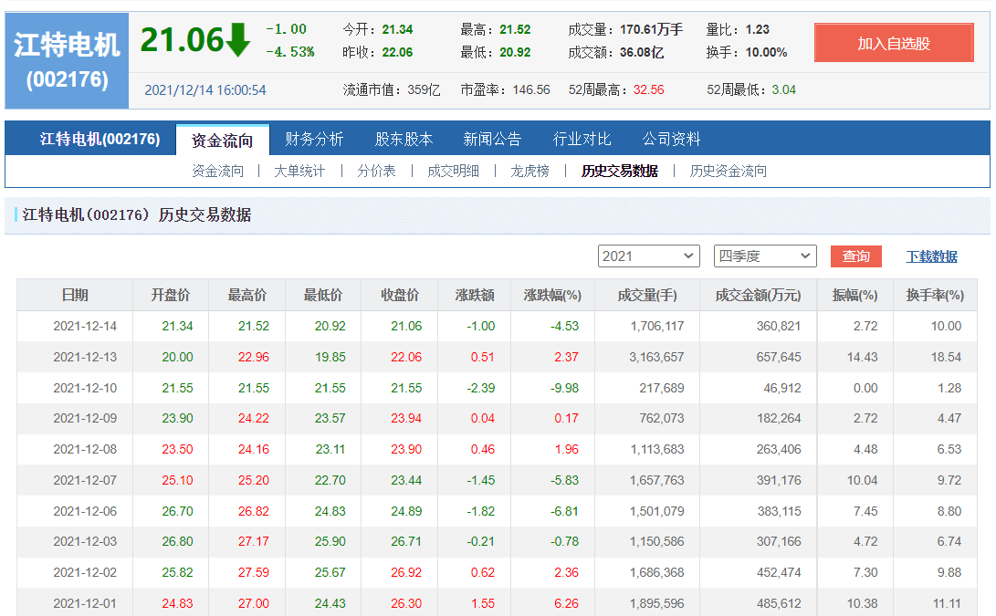Open the 分价表 sub-navigation link
This screenshot has width=996, height=616.
[376, 171]
